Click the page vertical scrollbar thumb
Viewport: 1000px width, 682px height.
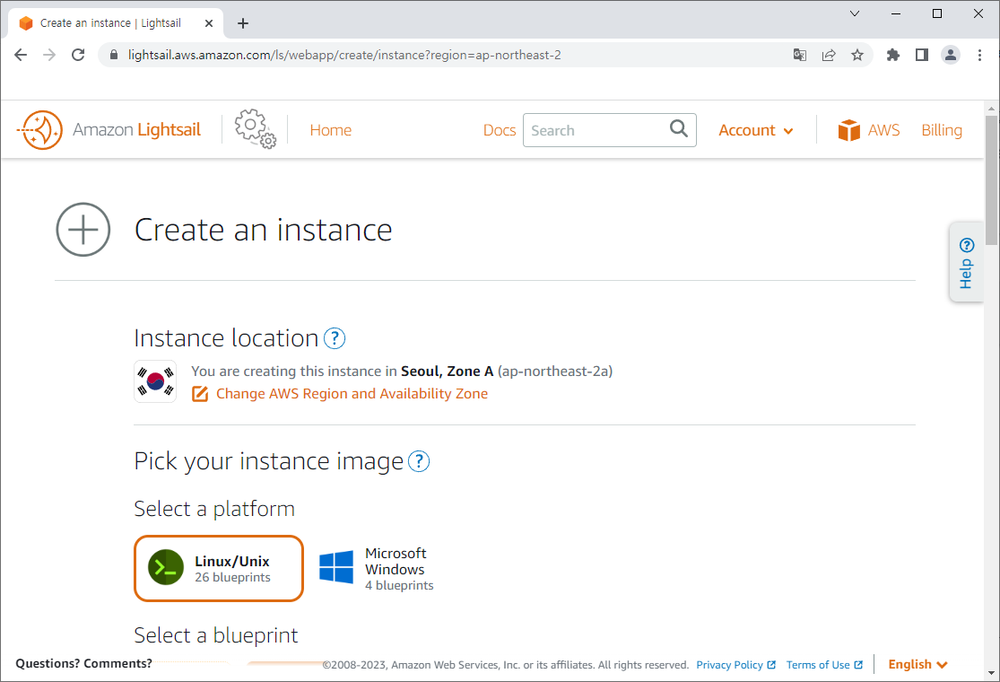coord(991,179)
